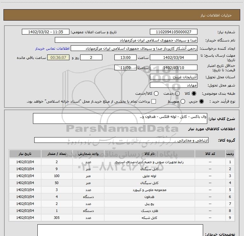Click the response deadline date 1402/03/04 field
244x236 pixels.
[x=174, y=57]
